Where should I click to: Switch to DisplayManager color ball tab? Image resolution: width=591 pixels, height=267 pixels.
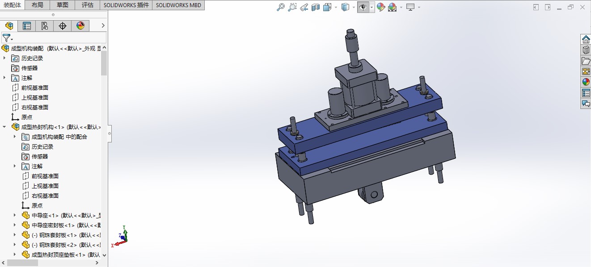click(x=80, y=26)
